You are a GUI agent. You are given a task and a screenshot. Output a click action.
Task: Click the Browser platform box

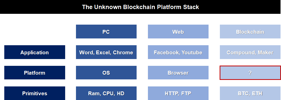coord(178,73)
